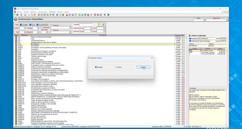Viewport: 242px width, 129px height.
Task: Open the Ayuda menu
Action: [x=66, y=12]
